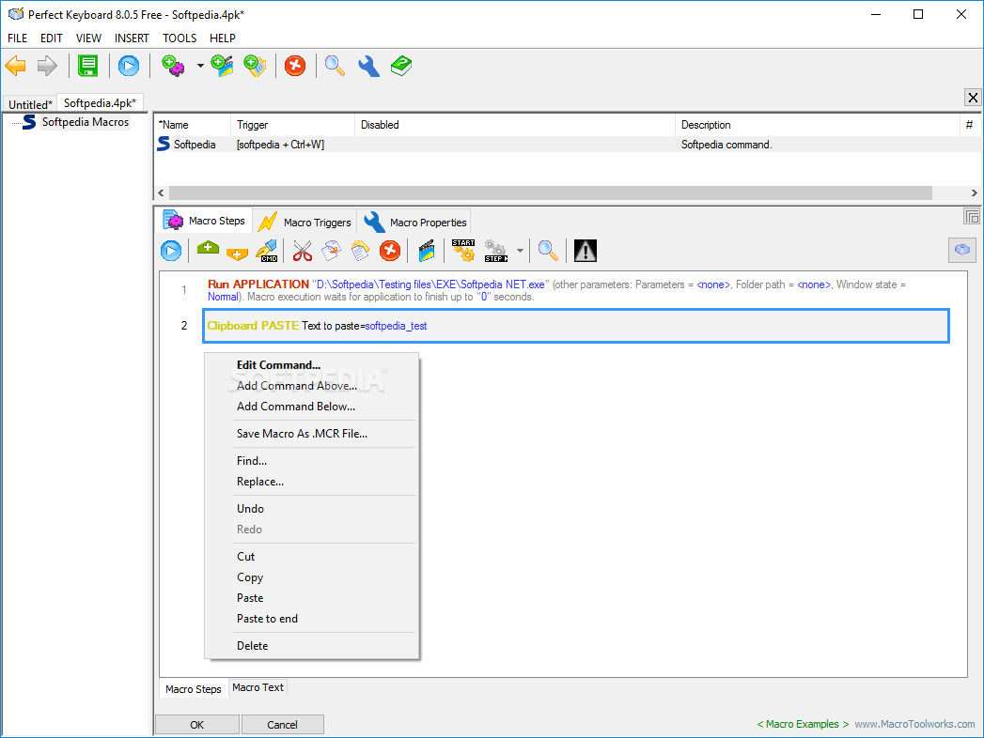Select step 1 Run APPLICATION command
This screenshot has height=738, width=984.
tap(576, 290)
